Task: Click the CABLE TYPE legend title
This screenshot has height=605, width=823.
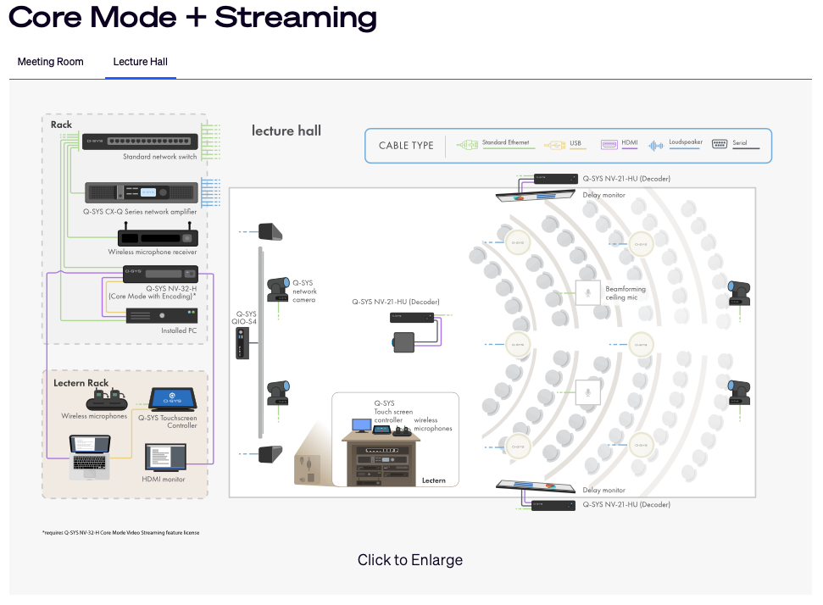Action: click(x=406, y=146)
